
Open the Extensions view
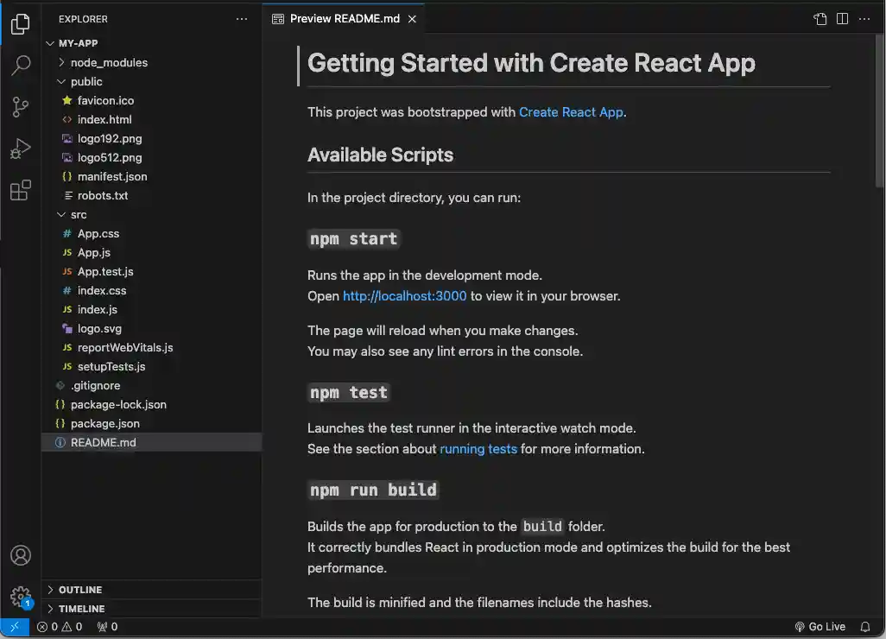(21, 190)
